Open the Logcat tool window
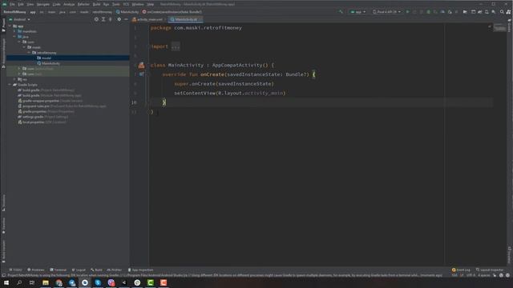This screenshot has height=288, width=513. [79, 270]
